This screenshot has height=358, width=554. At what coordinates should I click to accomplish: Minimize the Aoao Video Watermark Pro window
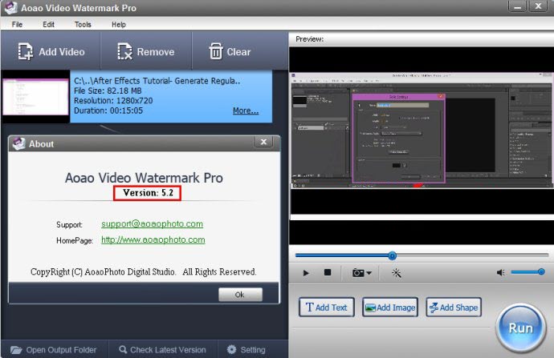(x=517, y=6)
